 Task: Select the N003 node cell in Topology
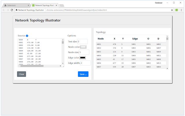[x=99, y=52]
